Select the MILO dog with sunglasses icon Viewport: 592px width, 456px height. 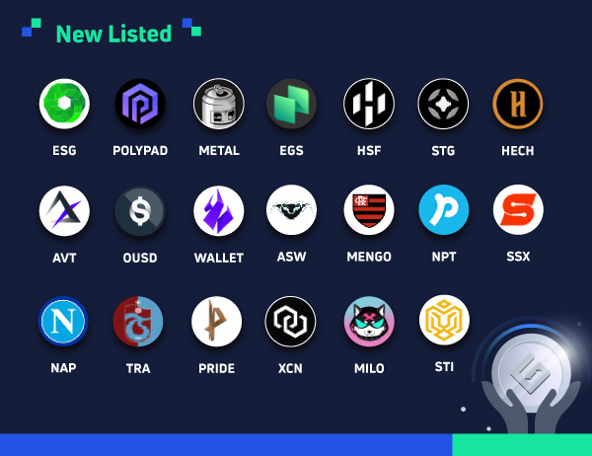(x=369, y=322)
